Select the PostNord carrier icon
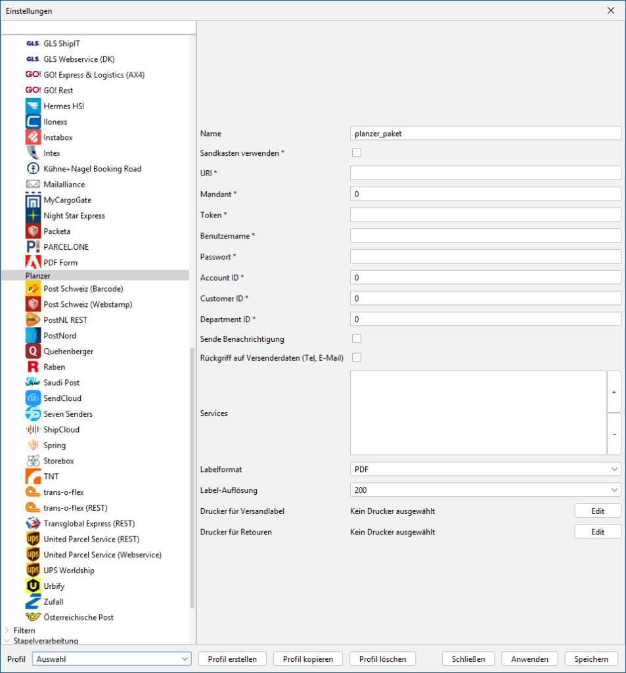 pos(34,336)
